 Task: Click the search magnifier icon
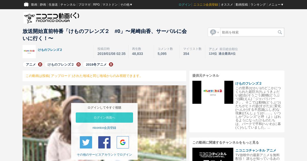coord(280,32)
